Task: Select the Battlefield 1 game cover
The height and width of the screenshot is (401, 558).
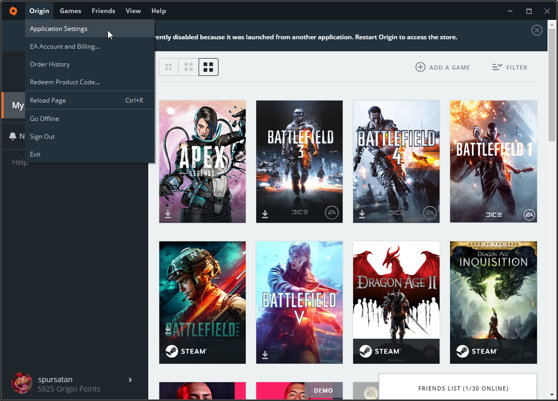Action: [493, 161]
